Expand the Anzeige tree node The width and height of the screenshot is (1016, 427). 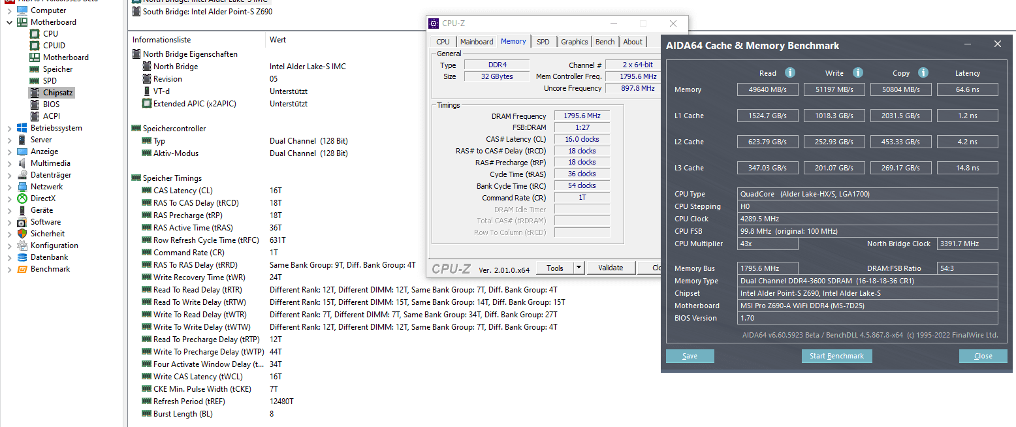click(x=9, y=151)
